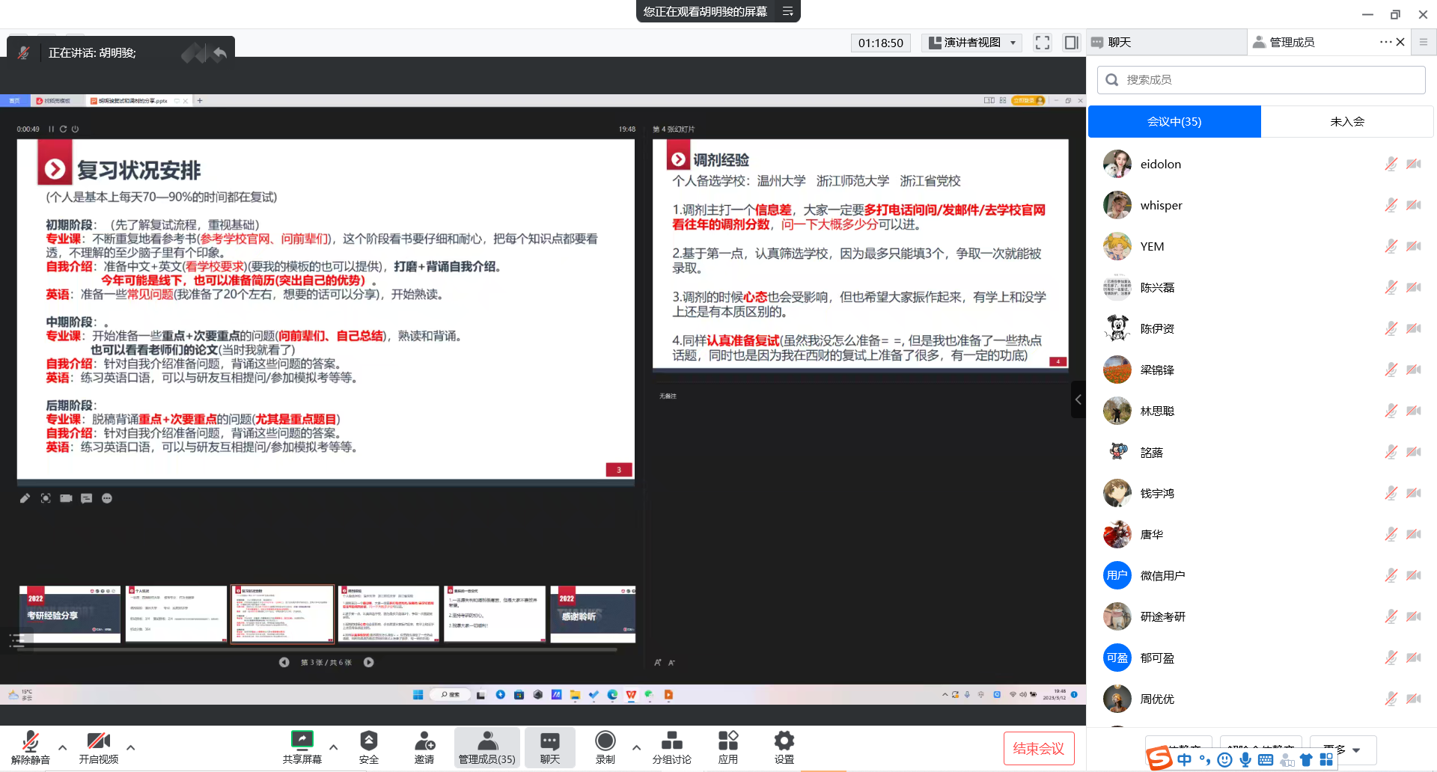Expand audio options arrow beside 解除静音
1437x772 pixels.
pos(63,747)
